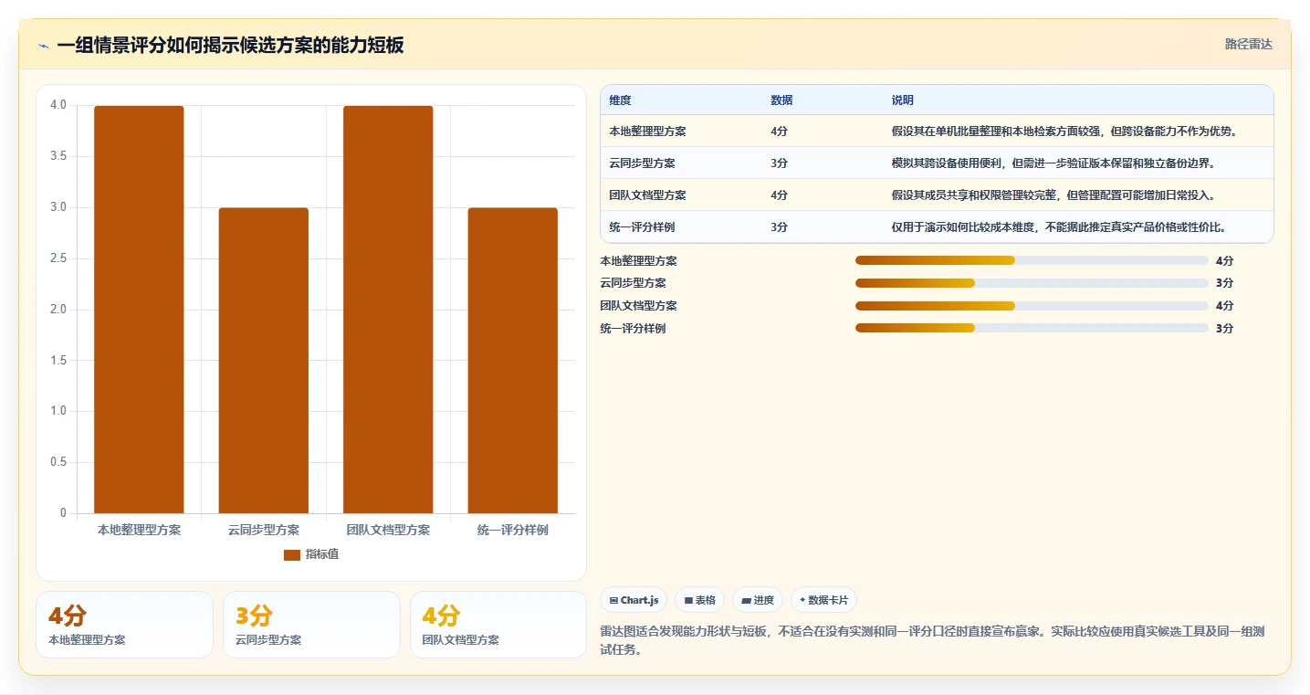Click the 4分 cell in 本地整理型方案 table row
This screenshot has width=1310, height=695.
779,132
